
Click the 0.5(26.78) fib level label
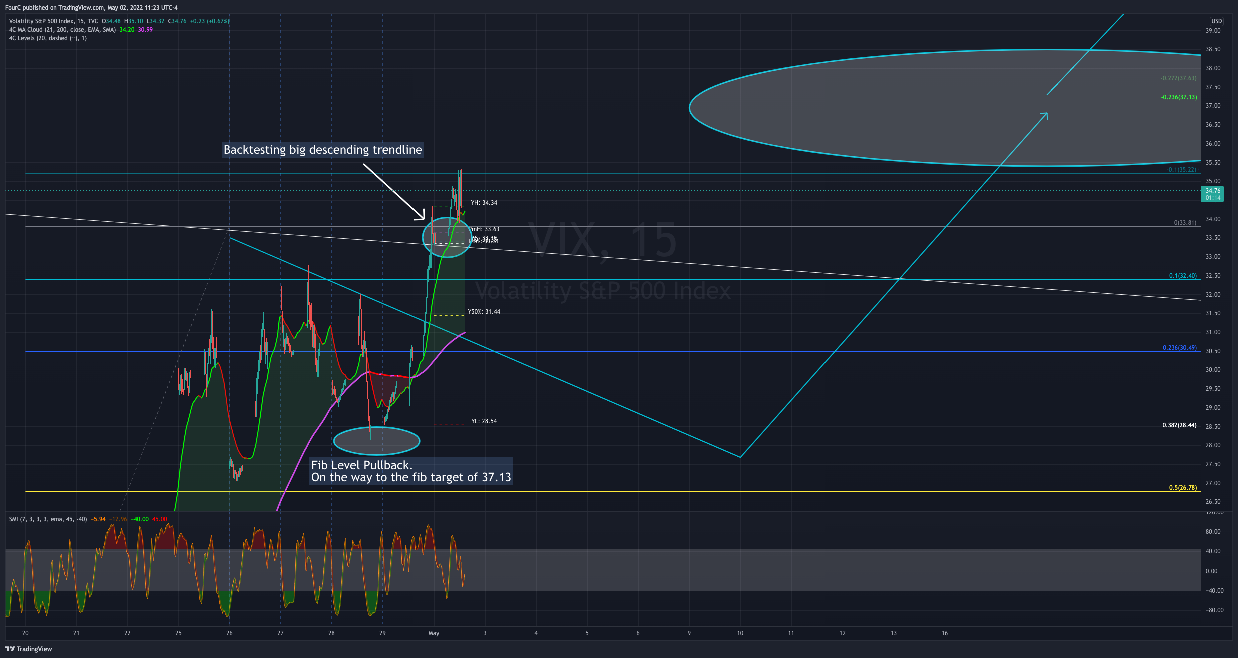click(x=1183, y=488)
